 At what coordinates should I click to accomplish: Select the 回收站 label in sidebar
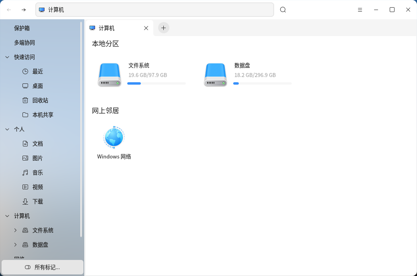tap(41, 100)
